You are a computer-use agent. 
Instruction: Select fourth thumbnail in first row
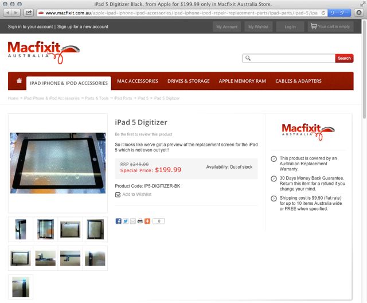[x=95, y=229]
